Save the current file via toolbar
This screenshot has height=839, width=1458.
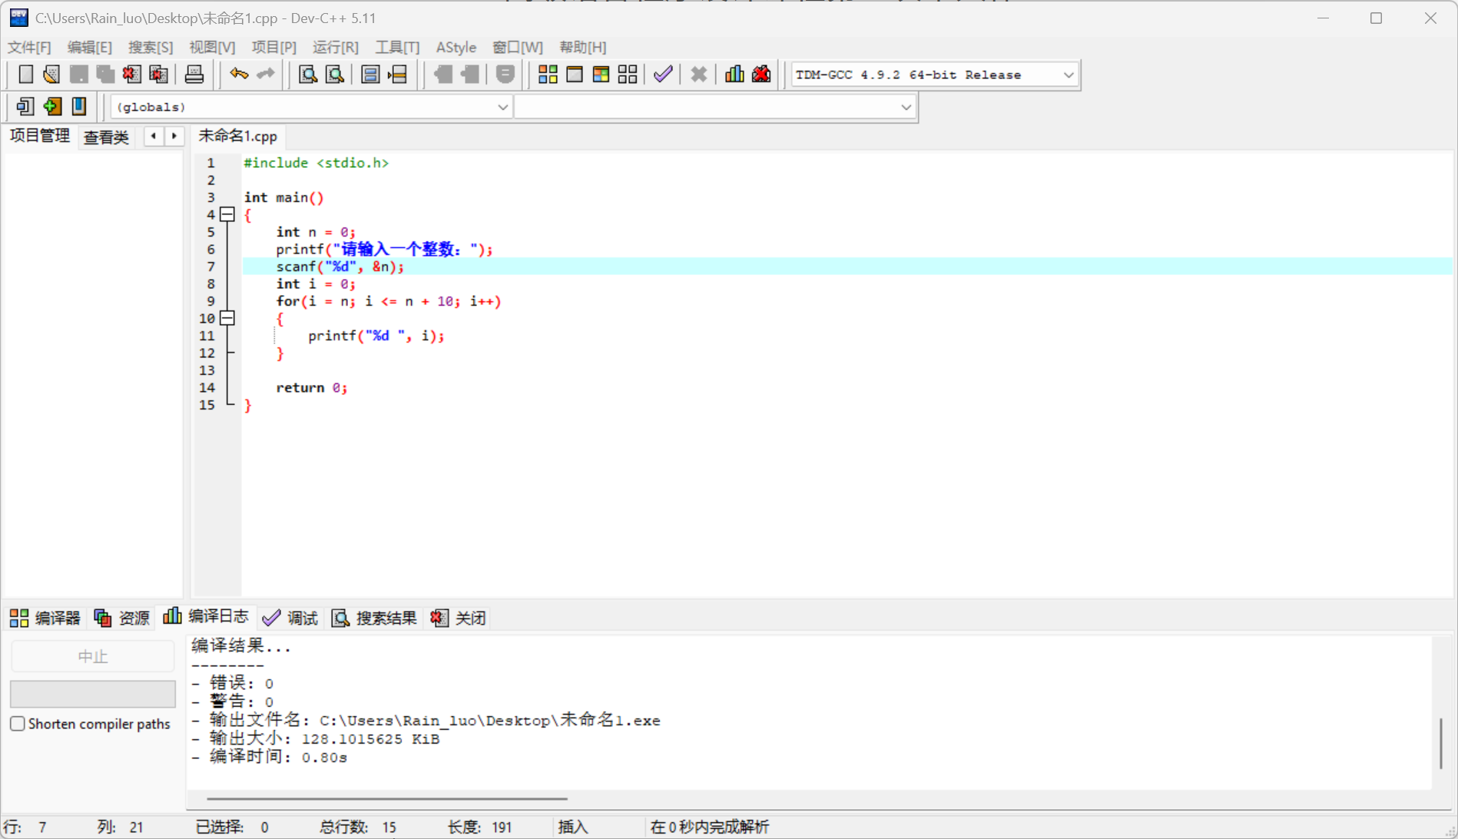pyautogui.click(x=78, y=75)
